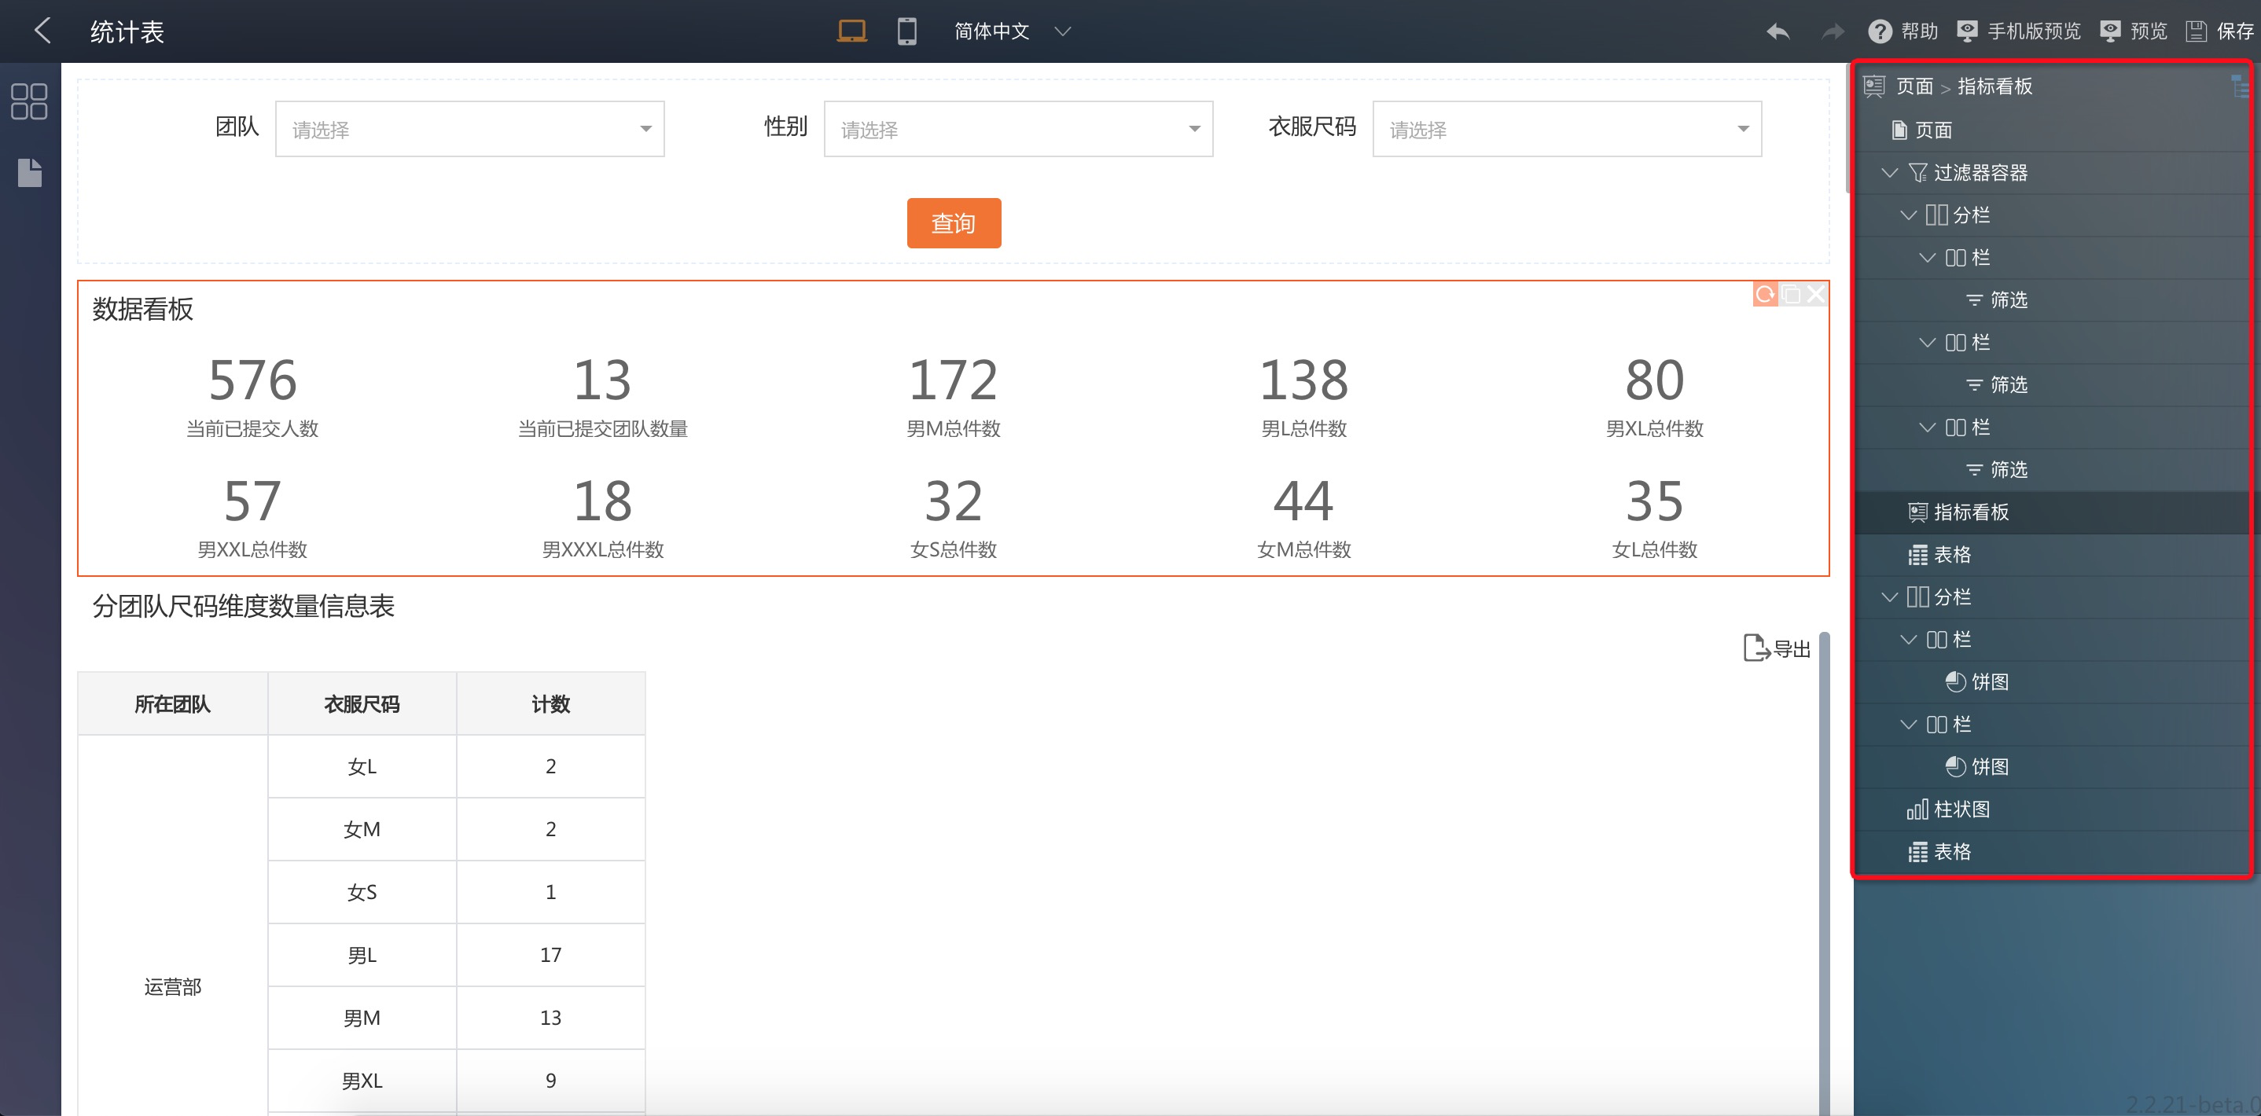Select 柱状图 in the outline tree

(x=1960, y=809)
